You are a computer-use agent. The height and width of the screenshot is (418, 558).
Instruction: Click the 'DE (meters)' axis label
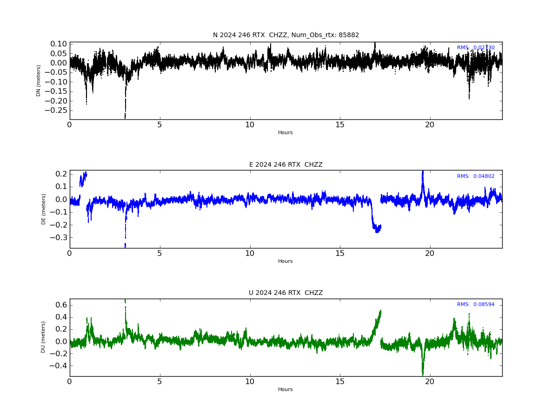coord(44,209)
